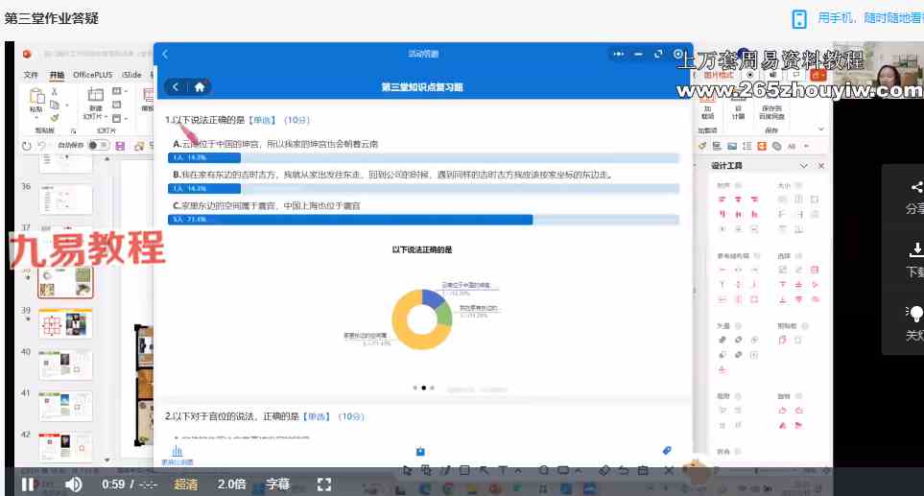Mute the video volume speaker icon
This screenshot has height=496, width=924.
[x=74, y=484]
